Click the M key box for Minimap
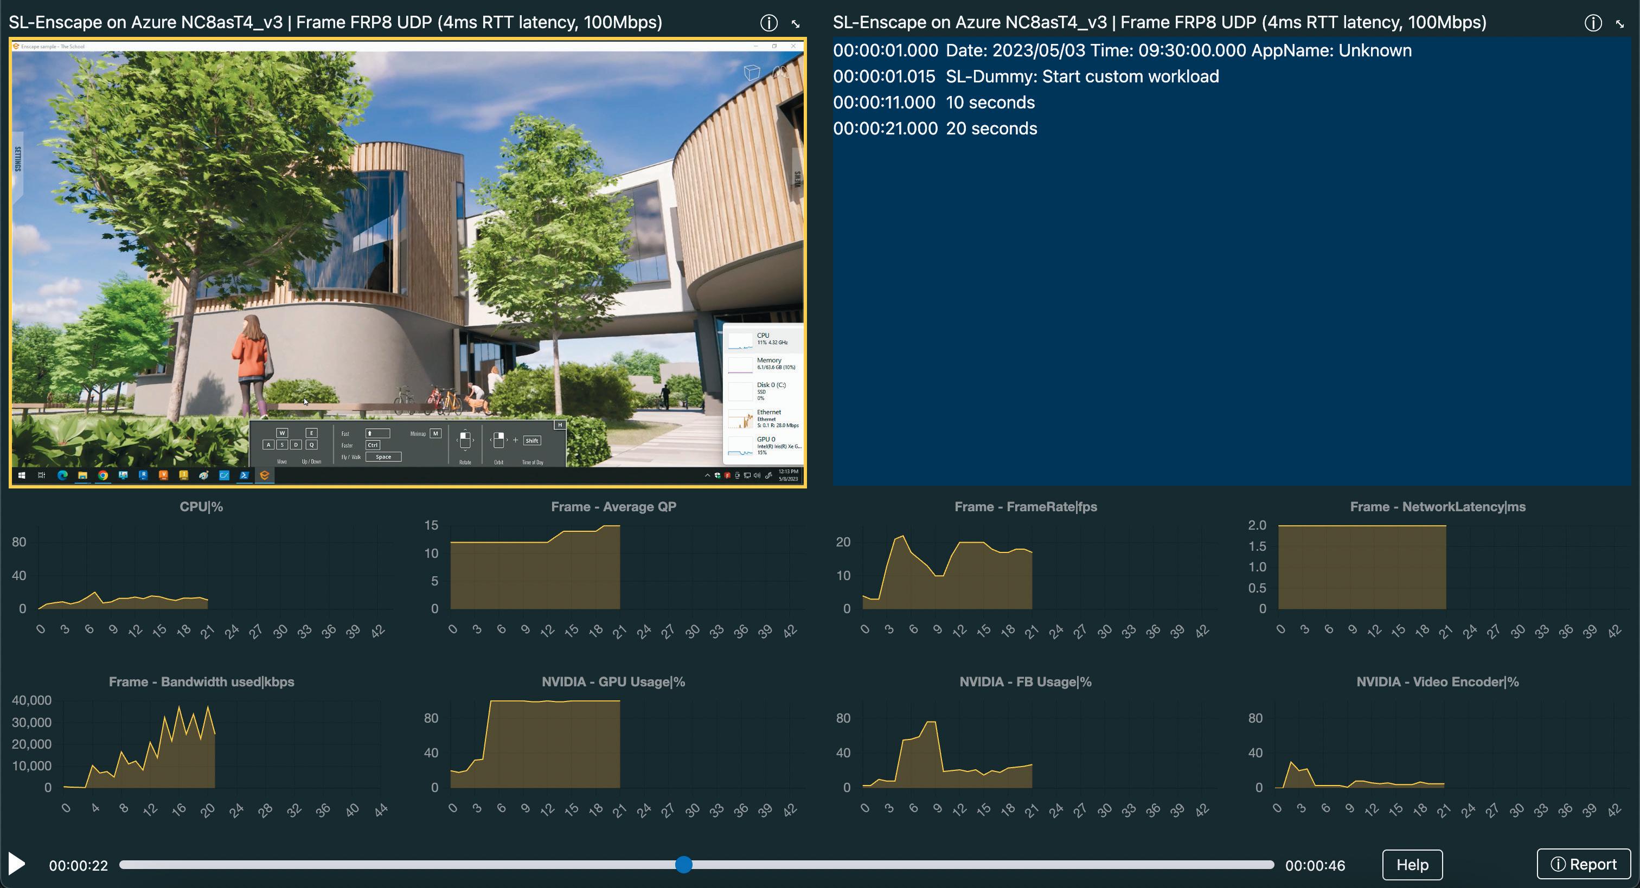 (x=435, y=434)
